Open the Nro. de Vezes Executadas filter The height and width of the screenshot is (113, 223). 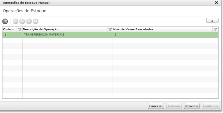215,29
